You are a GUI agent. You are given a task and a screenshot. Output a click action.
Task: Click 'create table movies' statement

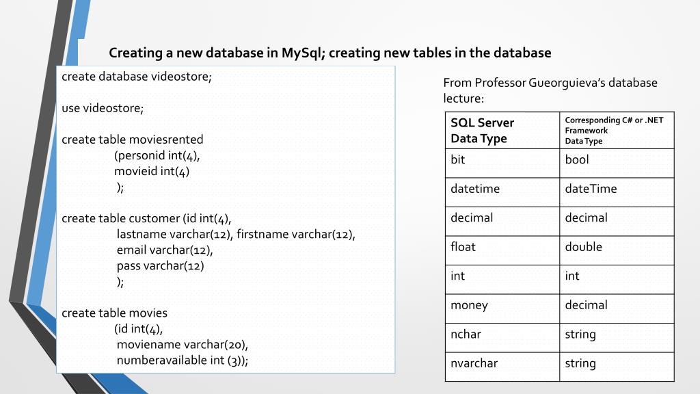[115, 313]
